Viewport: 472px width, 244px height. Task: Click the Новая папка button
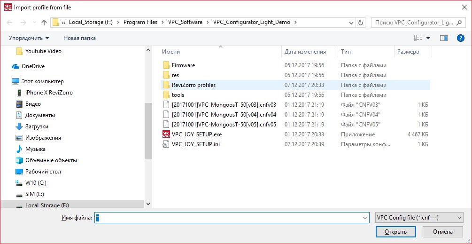point(79,38)
